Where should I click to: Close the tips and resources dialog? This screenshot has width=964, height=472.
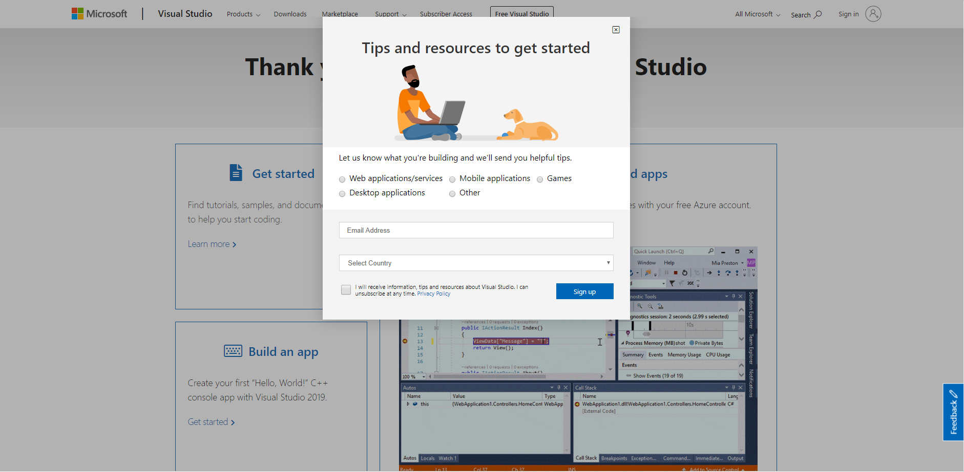(616, 30)
